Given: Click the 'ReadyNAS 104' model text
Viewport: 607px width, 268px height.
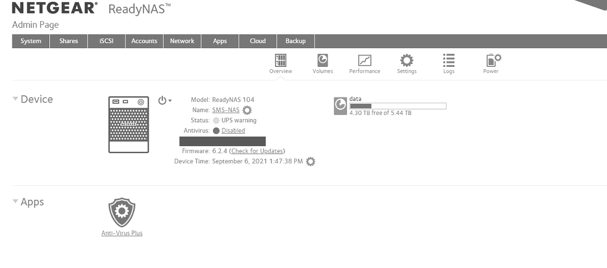Looking at the screenshot, I should [x=233, y=100].
